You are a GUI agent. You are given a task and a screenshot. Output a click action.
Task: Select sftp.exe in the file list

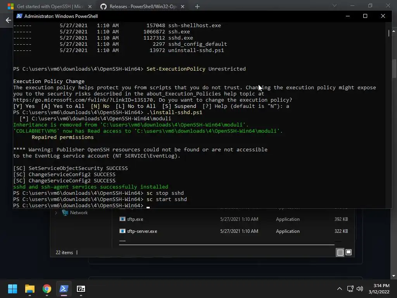(135, 219)
